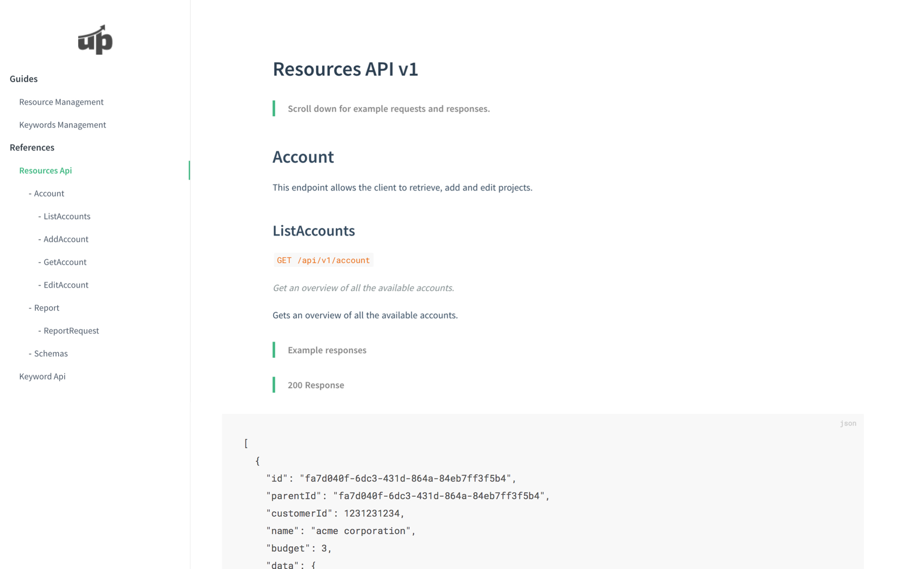Screen dimensions: 909x569
Task: Select AddAccount in the sidebar tree
Action: [x=65, y=239]
